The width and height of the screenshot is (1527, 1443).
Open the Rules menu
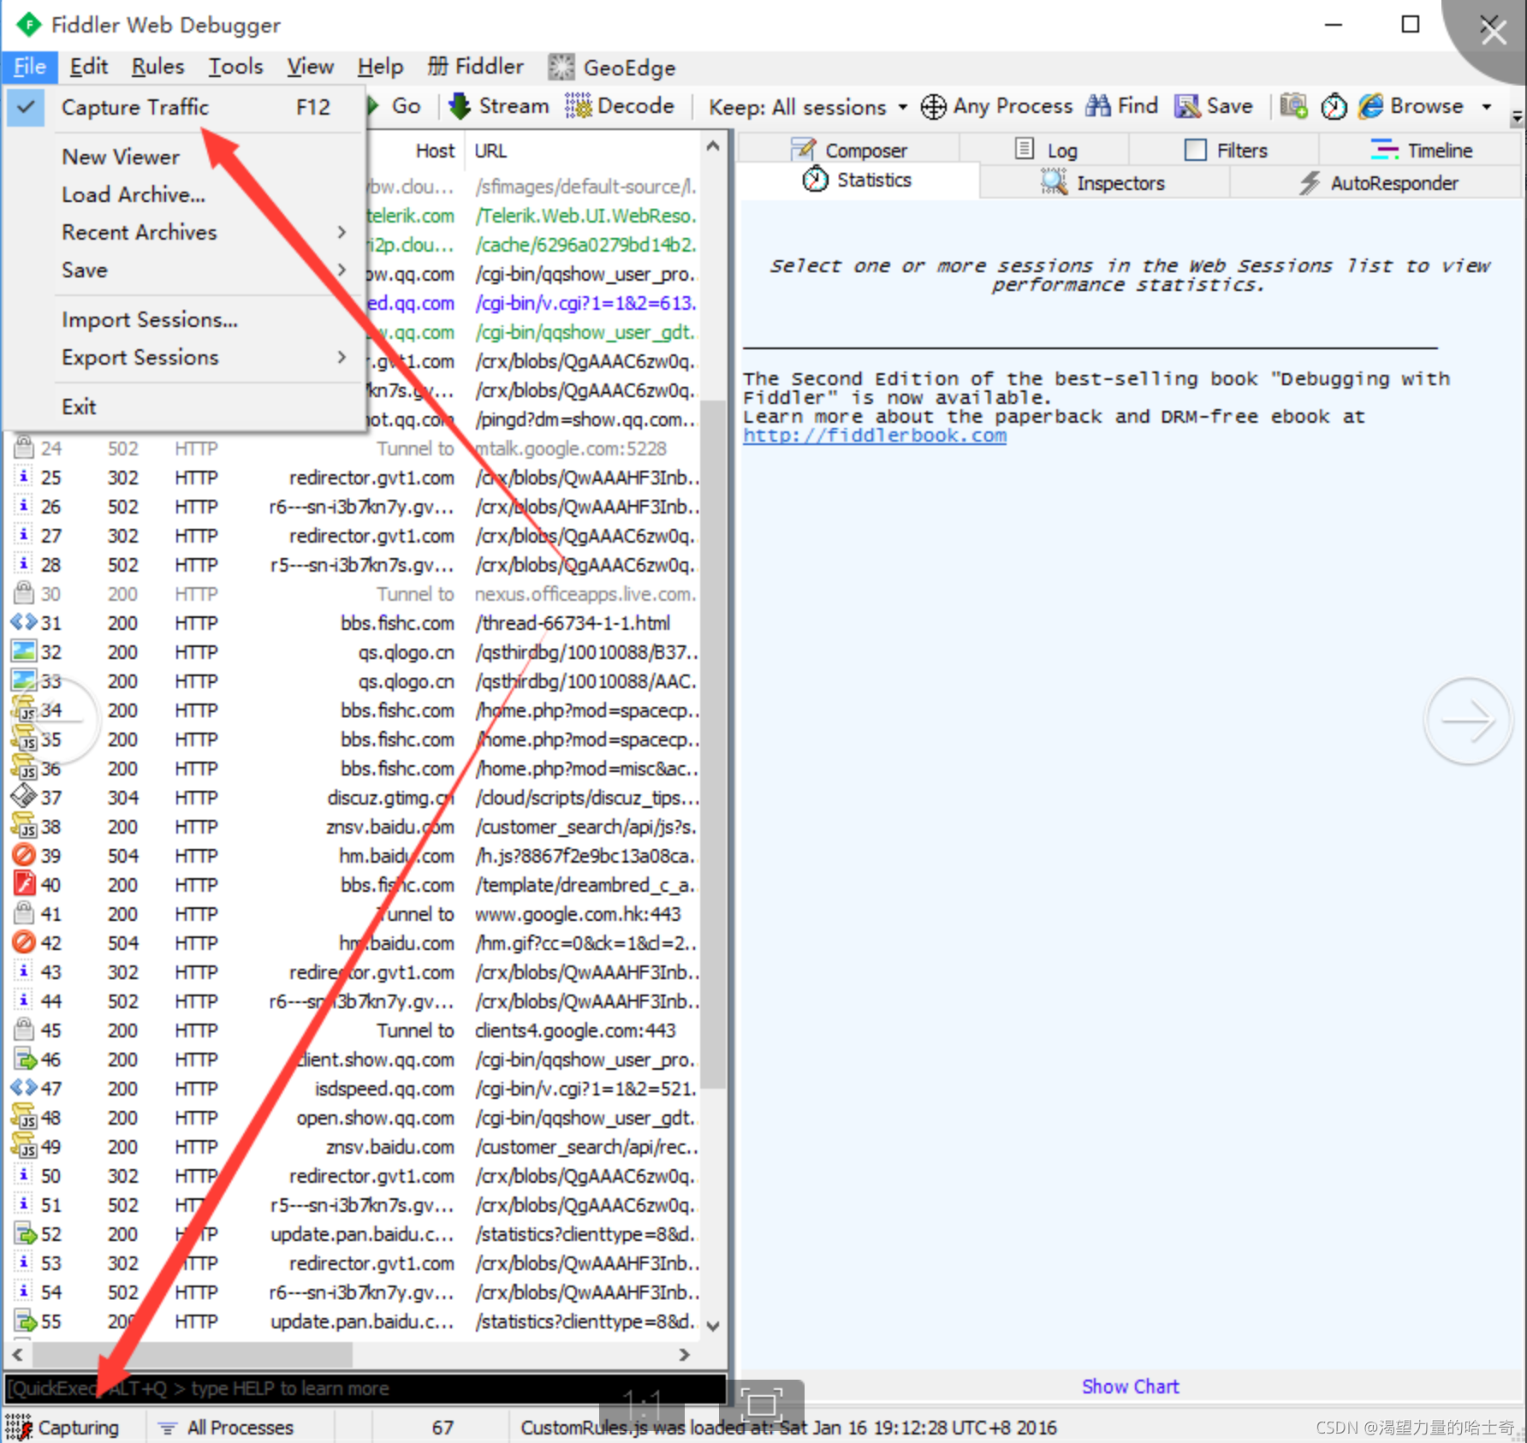(157, 67)
